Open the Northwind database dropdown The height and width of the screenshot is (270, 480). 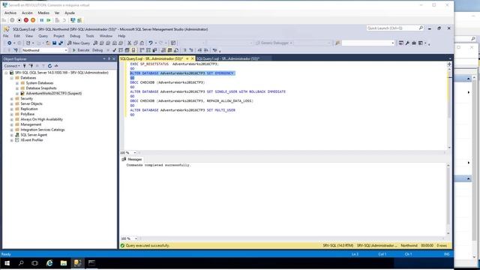pos(66,50)
